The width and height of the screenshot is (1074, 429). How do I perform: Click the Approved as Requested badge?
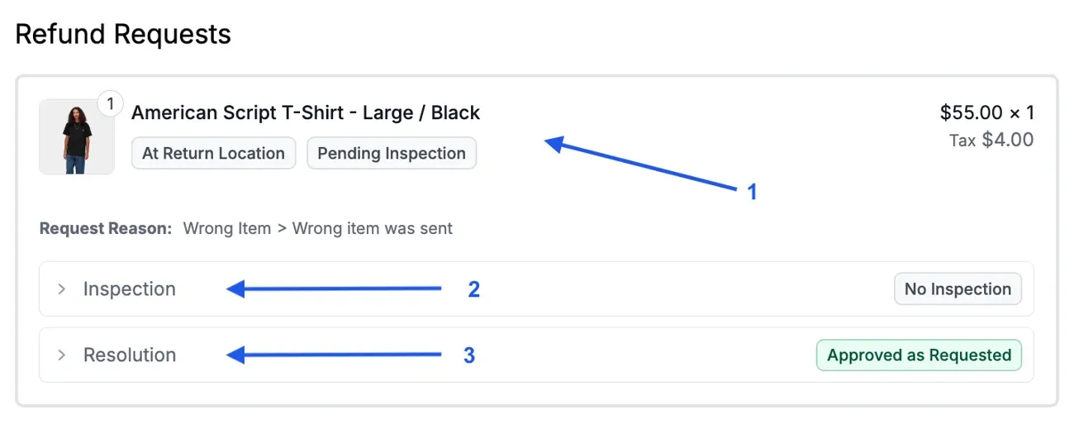(x=919, y=355)
